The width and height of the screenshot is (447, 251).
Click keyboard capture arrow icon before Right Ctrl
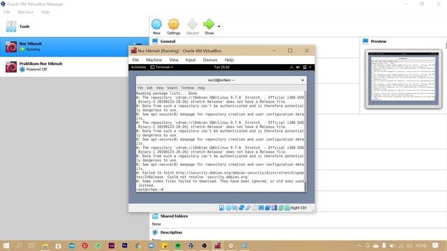(x=287, y=208)
